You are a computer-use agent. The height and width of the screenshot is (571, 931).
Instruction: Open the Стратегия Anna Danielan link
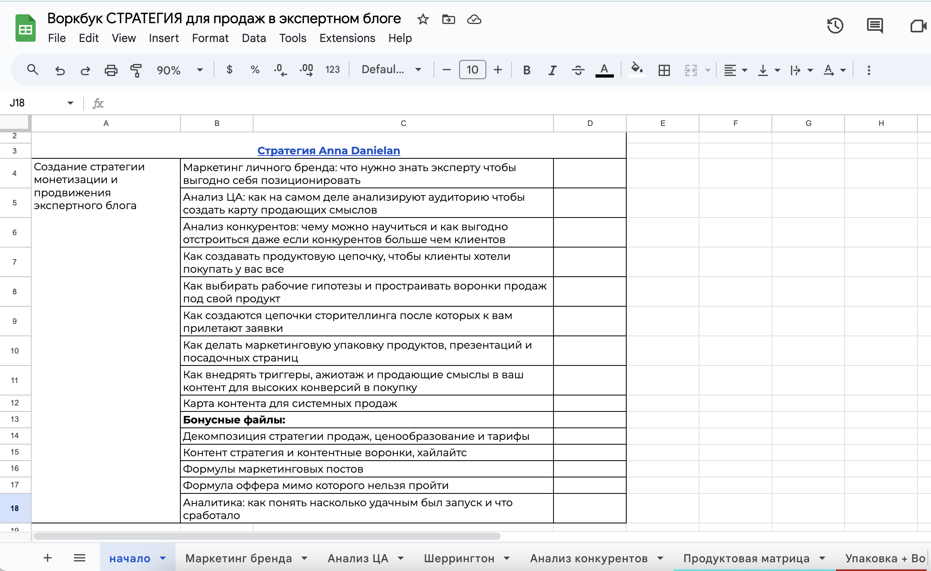point(328,151)
